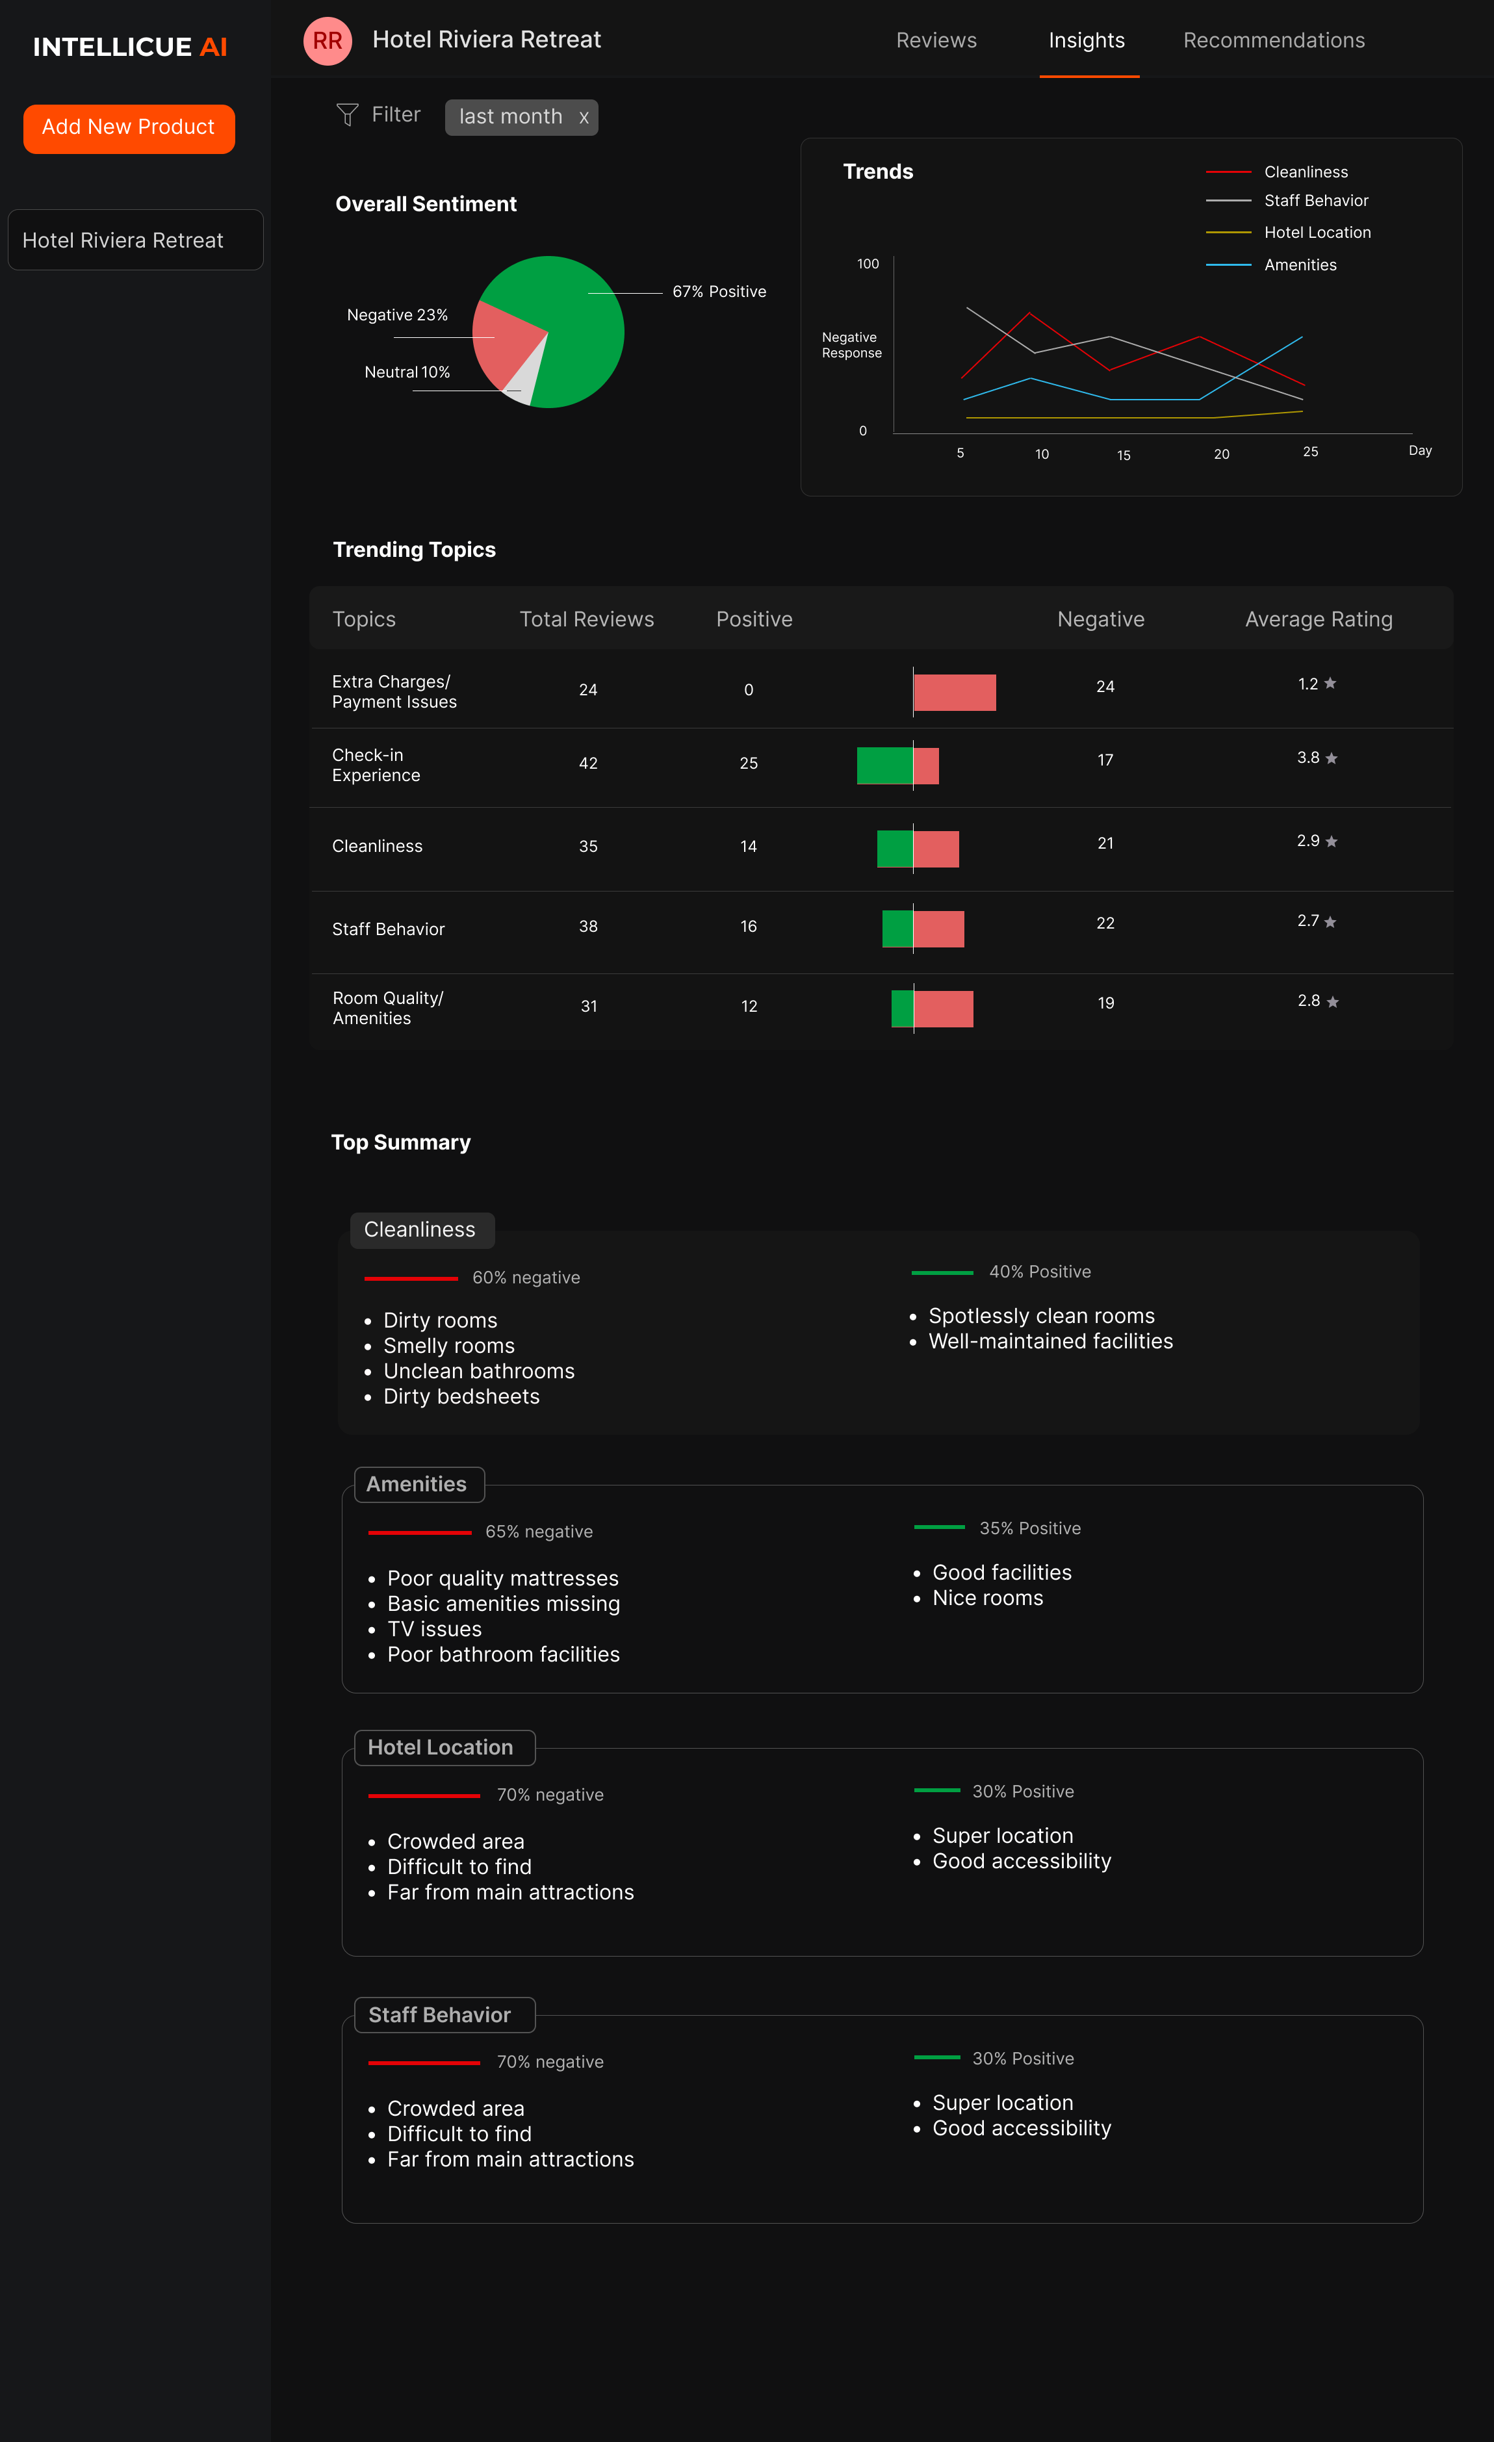Select the Insights tab
Screen dimensions: 1494x2442
tap(1087, 41)
